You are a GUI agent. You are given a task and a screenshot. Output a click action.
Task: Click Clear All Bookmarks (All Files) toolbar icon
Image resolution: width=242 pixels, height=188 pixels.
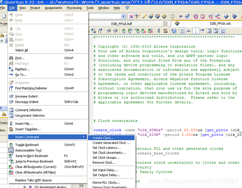pyautogui.click(x=151, y=31)
